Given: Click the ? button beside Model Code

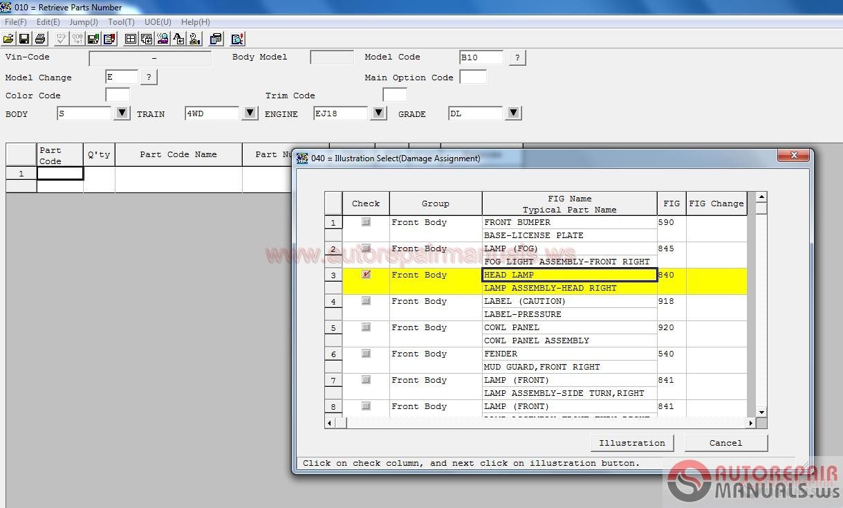Looking at the screenshot, I should click(517, 57).
